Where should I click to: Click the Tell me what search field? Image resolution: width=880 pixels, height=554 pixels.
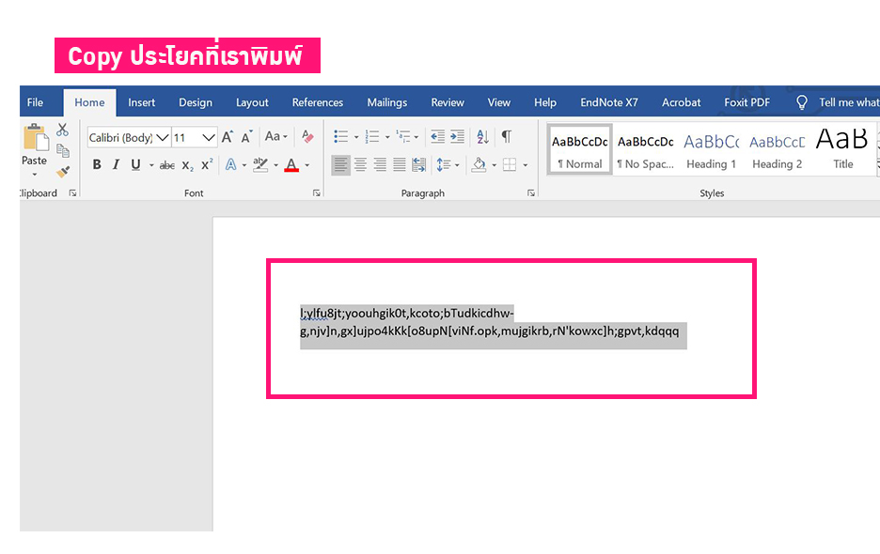pyautogui.click(x=848, y=102)
